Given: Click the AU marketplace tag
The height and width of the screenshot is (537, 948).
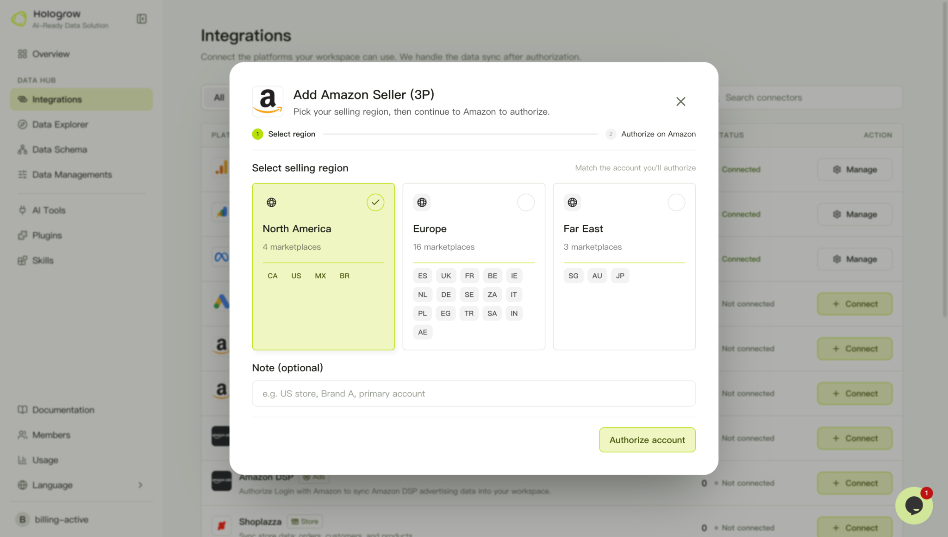Looking at the screenshot, I should click(x=597, y=276).
